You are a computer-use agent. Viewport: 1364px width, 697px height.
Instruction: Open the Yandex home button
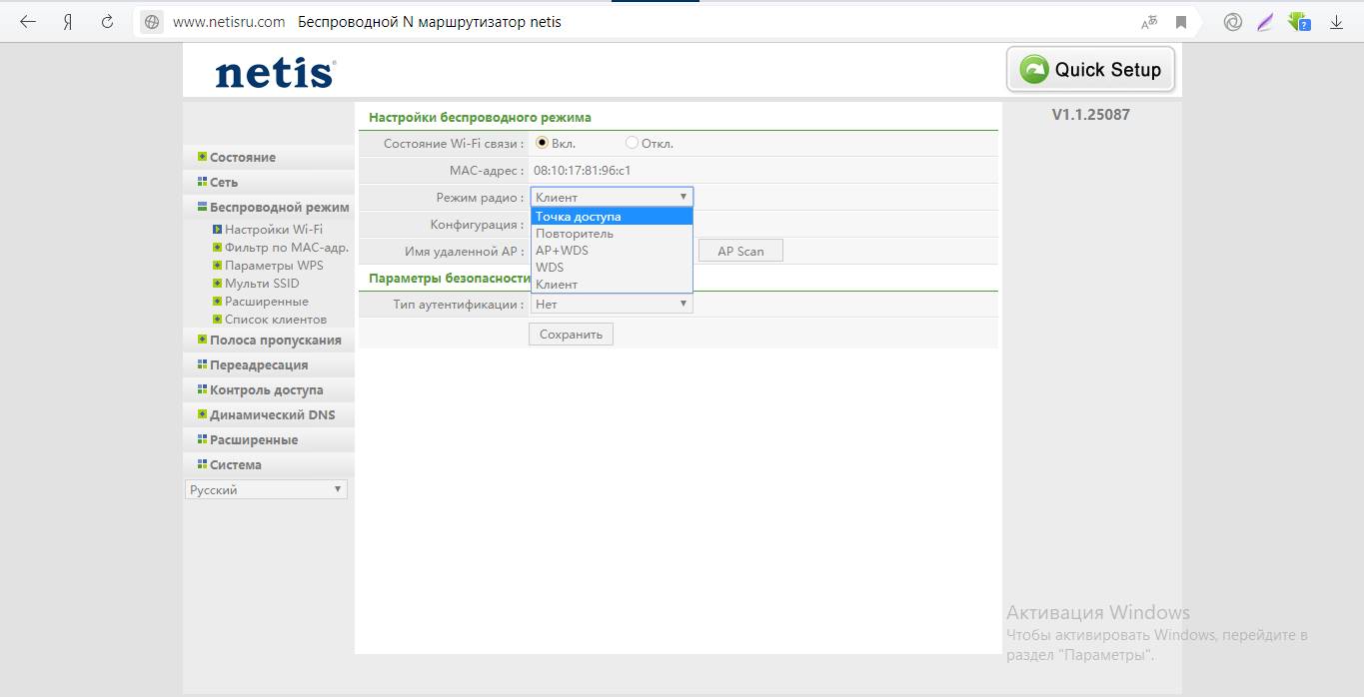click(68, 22)
